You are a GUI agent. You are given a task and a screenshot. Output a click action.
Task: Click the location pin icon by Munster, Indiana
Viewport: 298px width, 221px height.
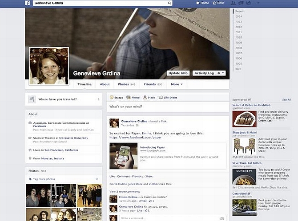coord(30,158)
